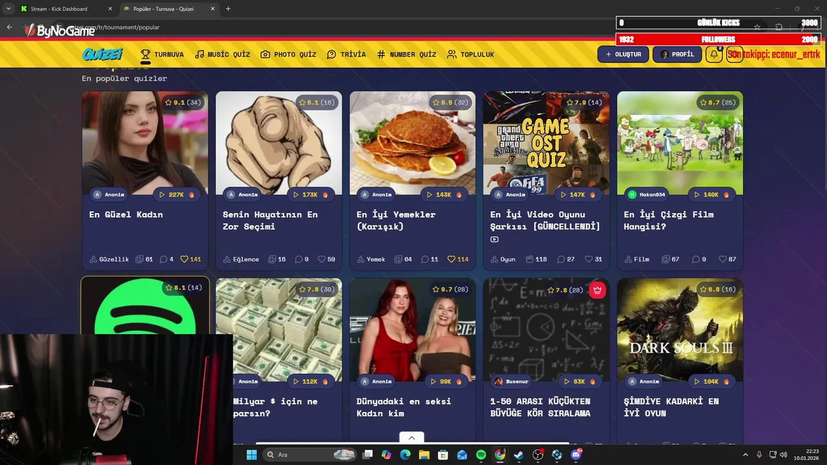Click Senin Hayatının En Zor Seçimi title
This screenshot has width=827, height=465.
[x=270, y=220]
